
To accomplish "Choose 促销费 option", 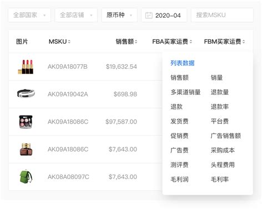I will [x=179, y=136].
